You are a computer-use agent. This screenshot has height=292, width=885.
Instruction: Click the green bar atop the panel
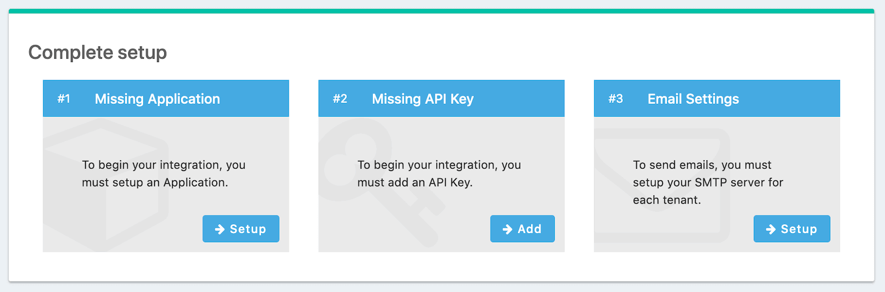coord(441,11)
